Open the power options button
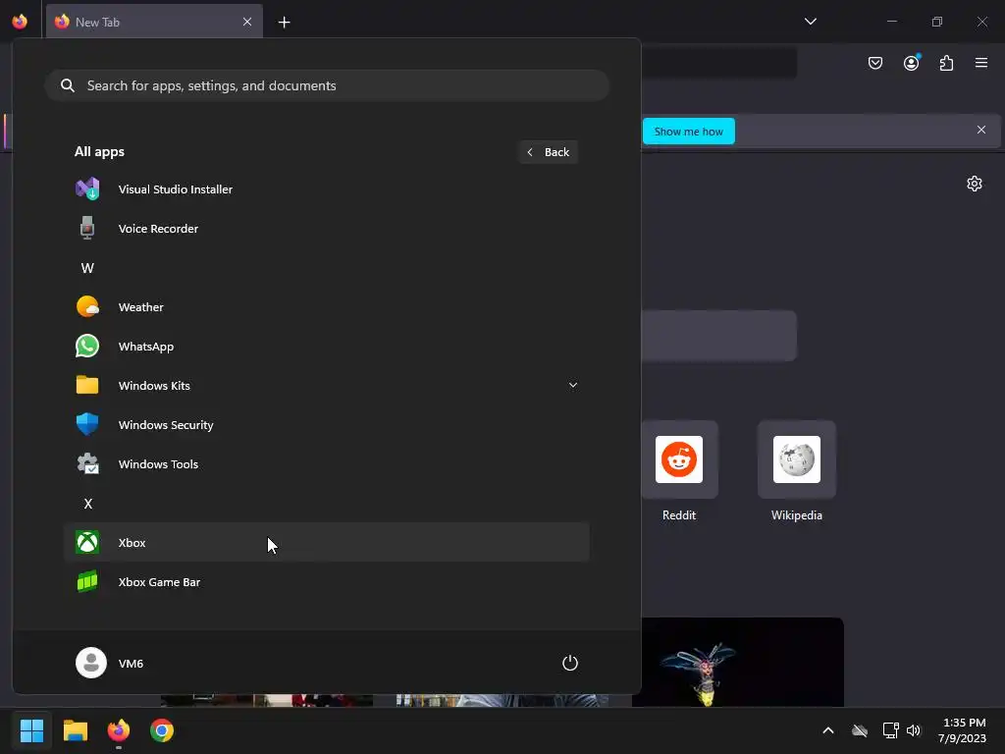The width and height of the screenshot is (1005, 754). pos(570,663)
